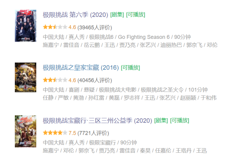
Task: Click the [剧集] tag beside 极限挑战 第六季
Action: click(117, 15)
